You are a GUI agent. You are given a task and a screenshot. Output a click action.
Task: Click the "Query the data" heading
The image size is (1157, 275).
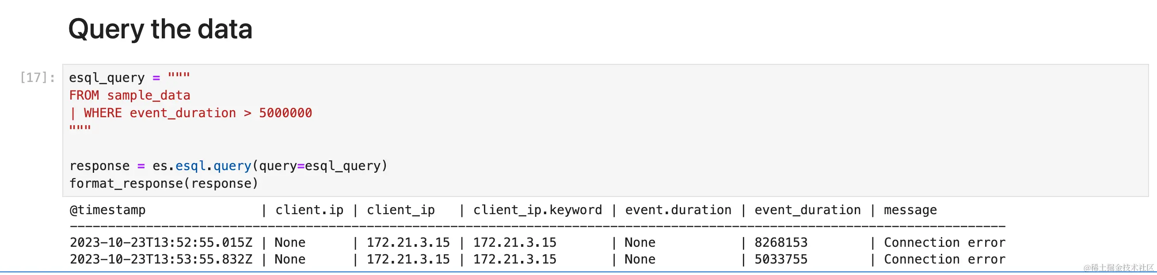tap(160, 30)
